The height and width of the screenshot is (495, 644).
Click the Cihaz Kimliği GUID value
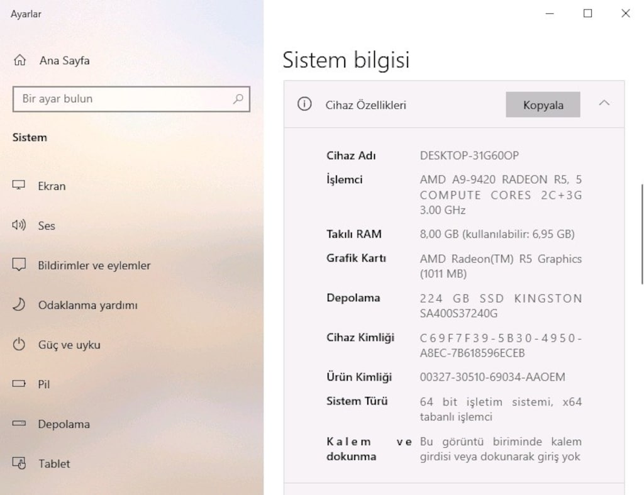(501, 345)
